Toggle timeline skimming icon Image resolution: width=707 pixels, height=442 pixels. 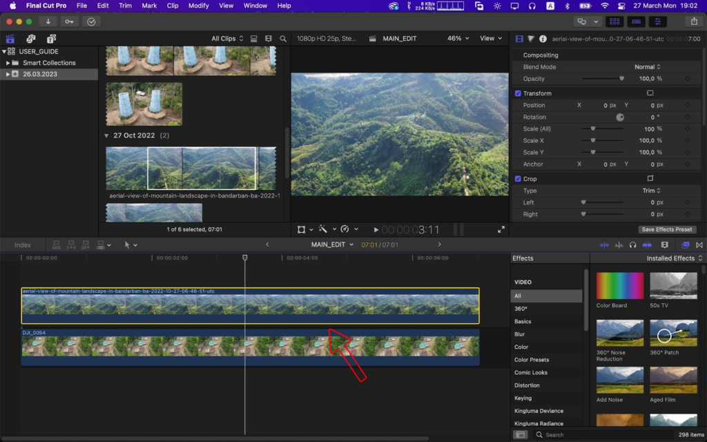pos(604,245)
